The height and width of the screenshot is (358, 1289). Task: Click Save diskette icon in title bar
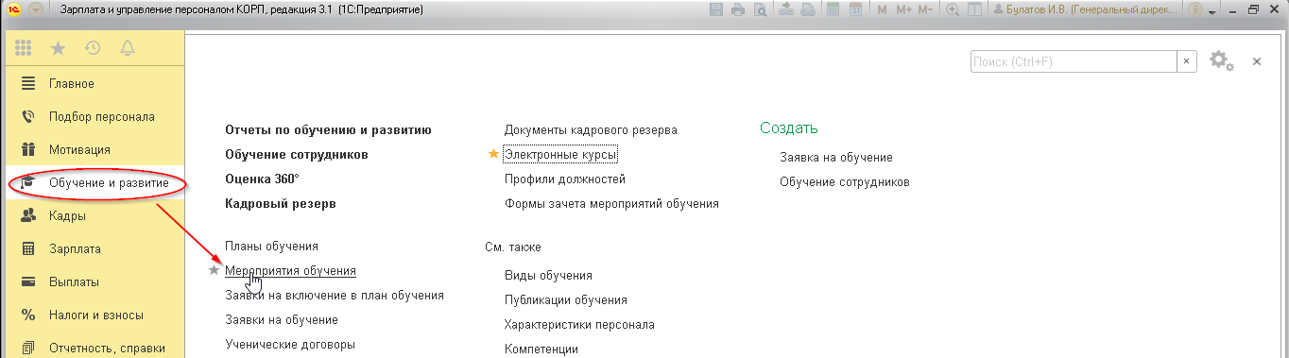click(715, 9)
